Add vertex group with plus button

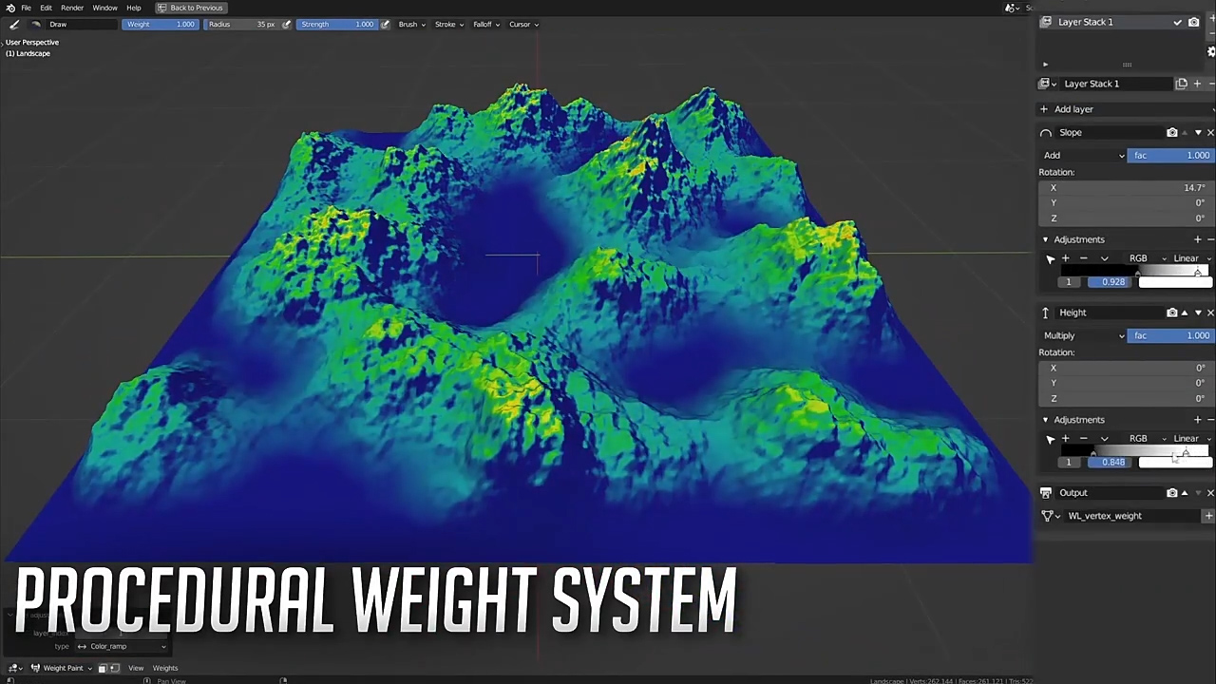[x=1208, y=516]
